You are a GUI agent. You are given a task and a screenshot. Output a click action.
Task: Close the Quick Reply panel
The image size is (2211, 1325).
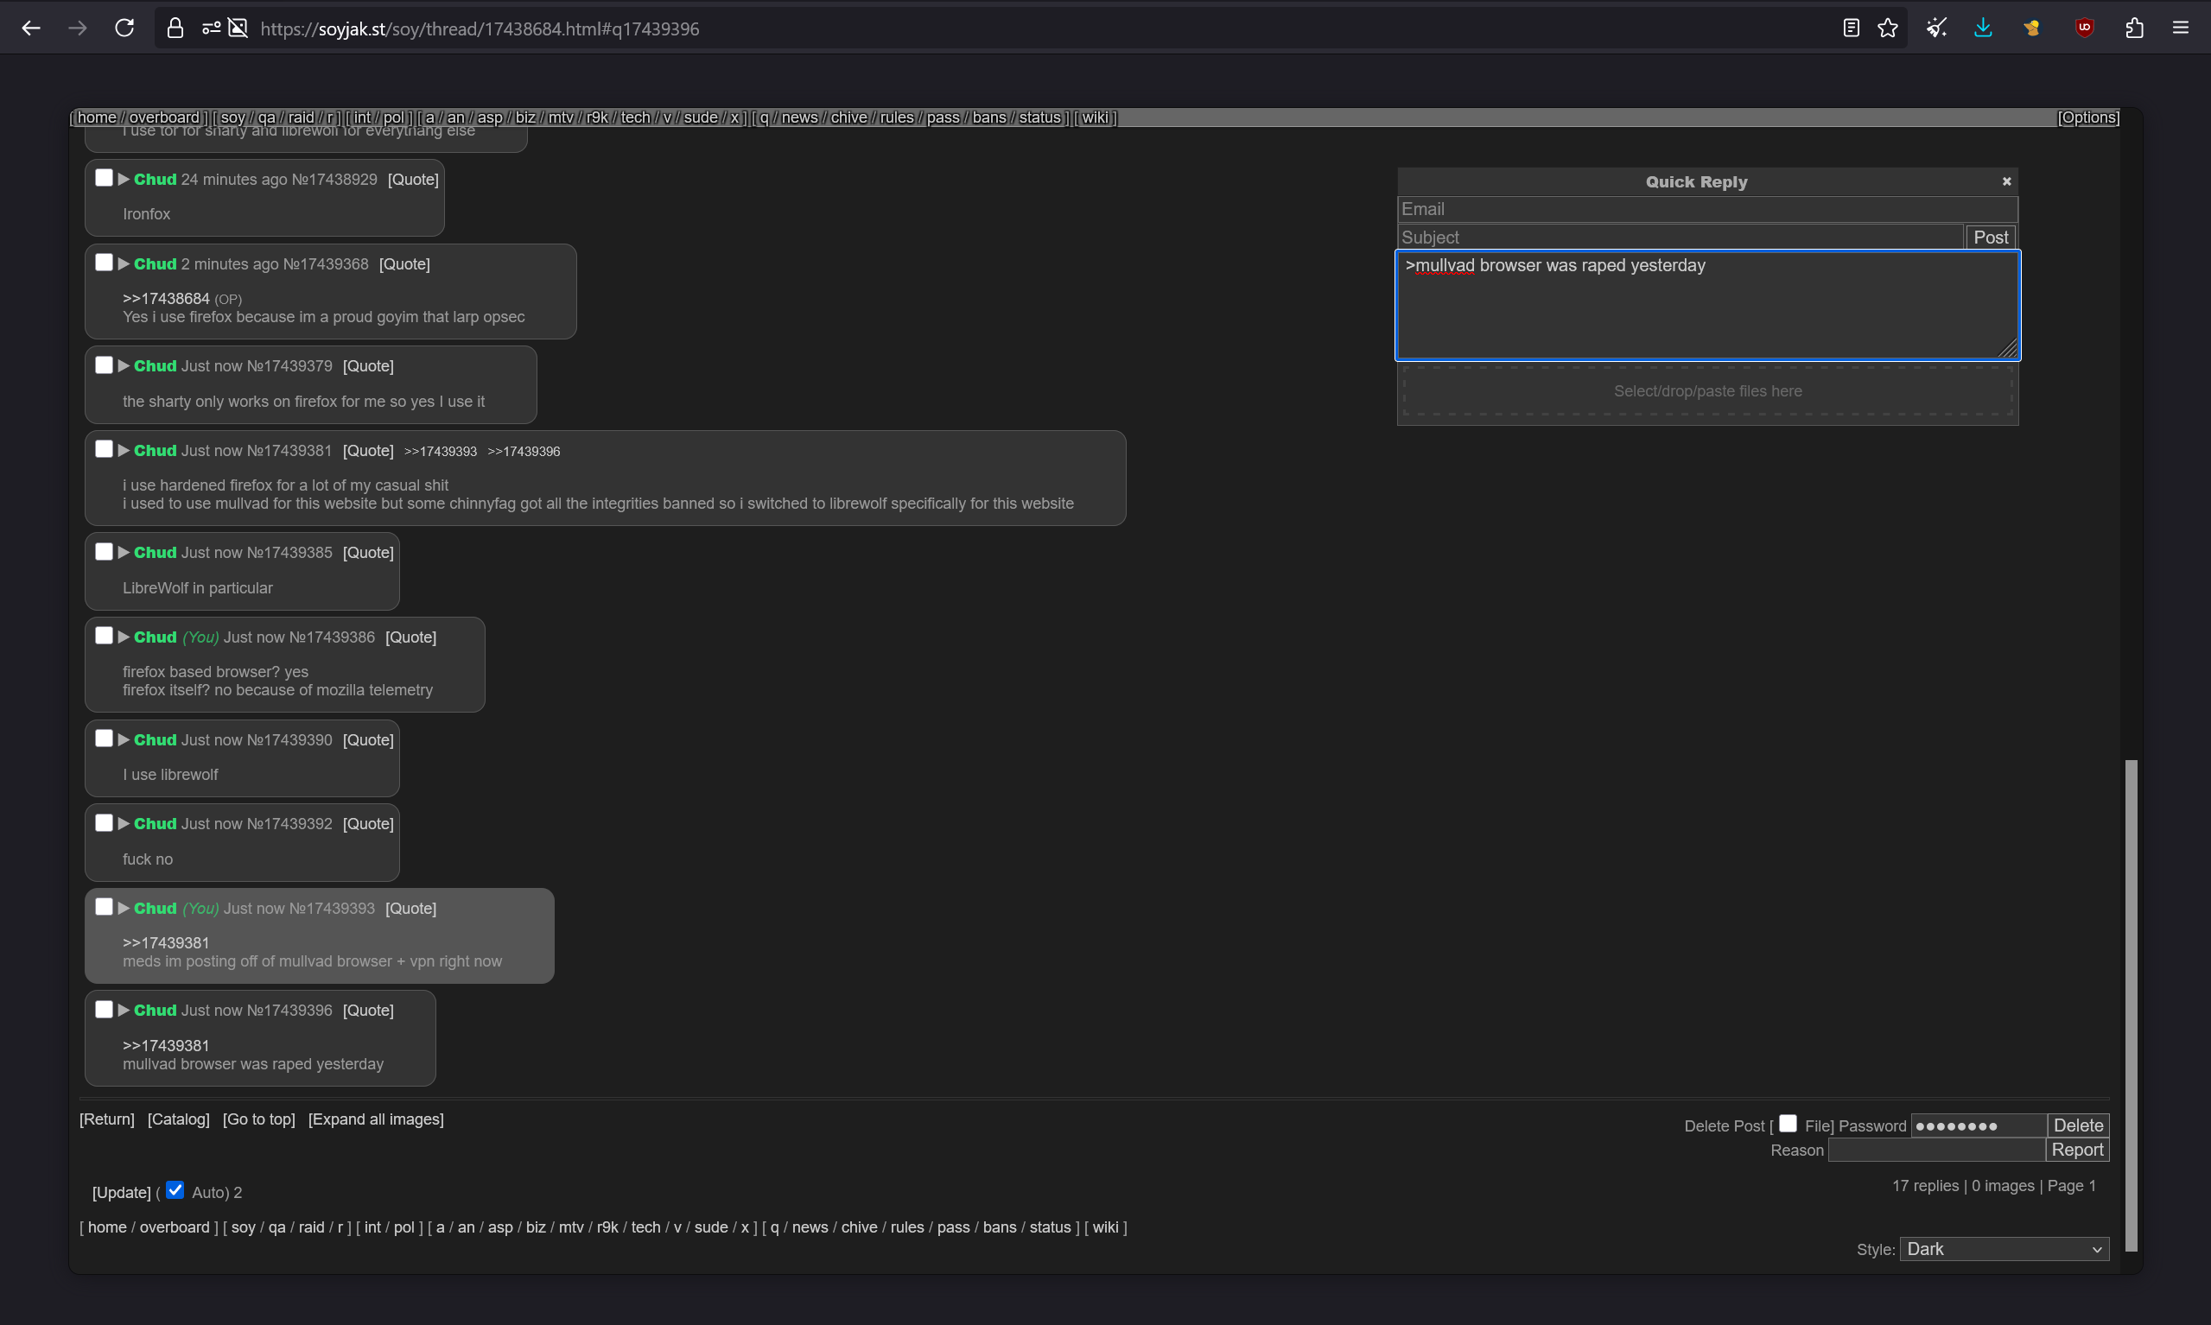pos(2006,181)
